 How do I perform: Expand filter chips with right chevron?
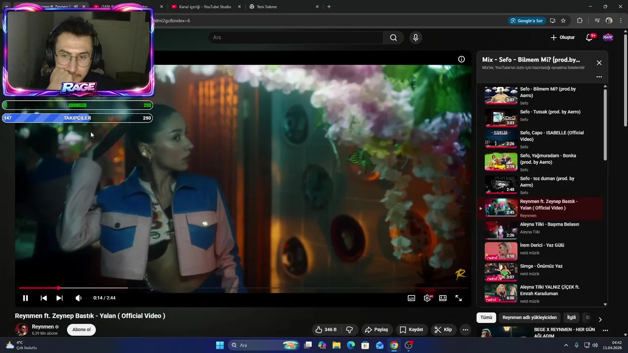tap(600, 319)
